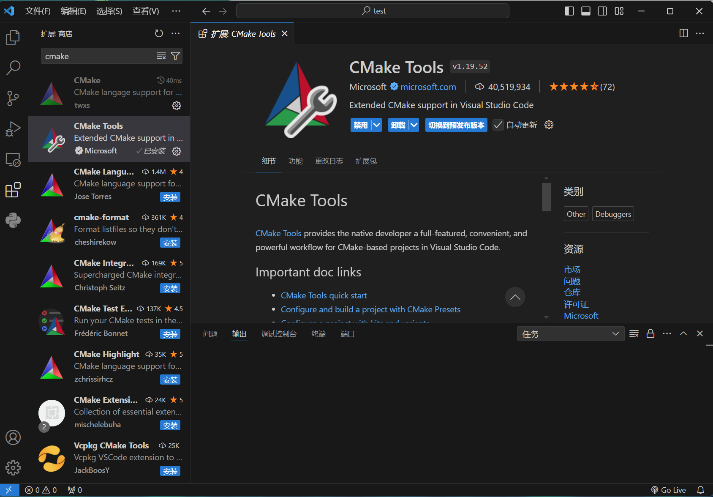The width and height of the screenshot is (713, 497).
Task: Open the 编辑(E) menu
Action: [73, 11]
